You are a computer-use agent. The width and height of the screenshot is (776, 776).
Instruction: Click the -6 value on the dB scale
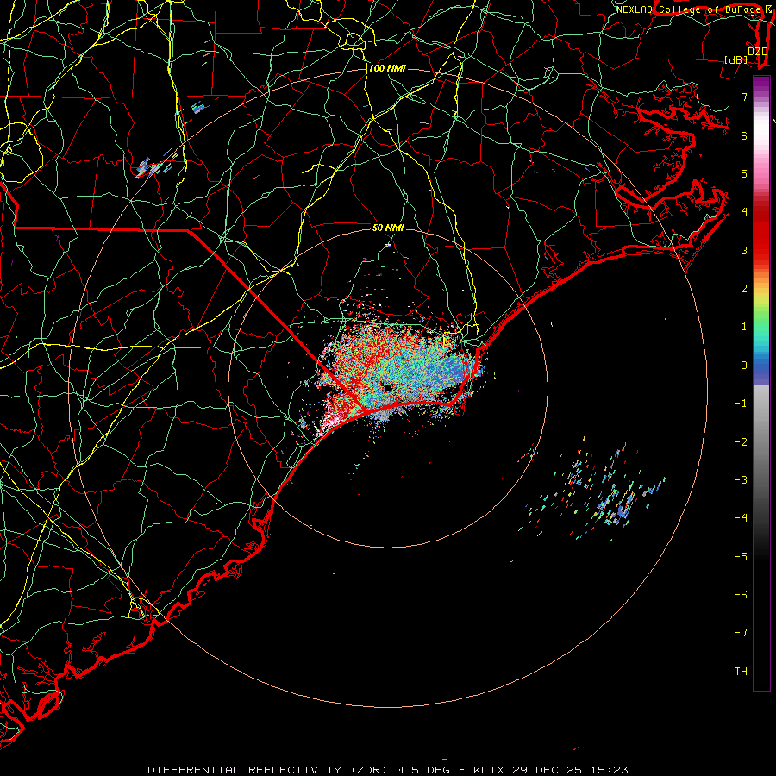741,595
